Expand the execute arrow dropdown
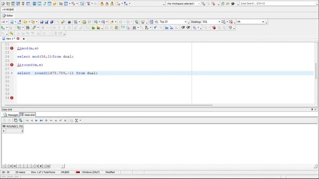Image resolution: width=319 pixels, height=179 pixels. 6,28
